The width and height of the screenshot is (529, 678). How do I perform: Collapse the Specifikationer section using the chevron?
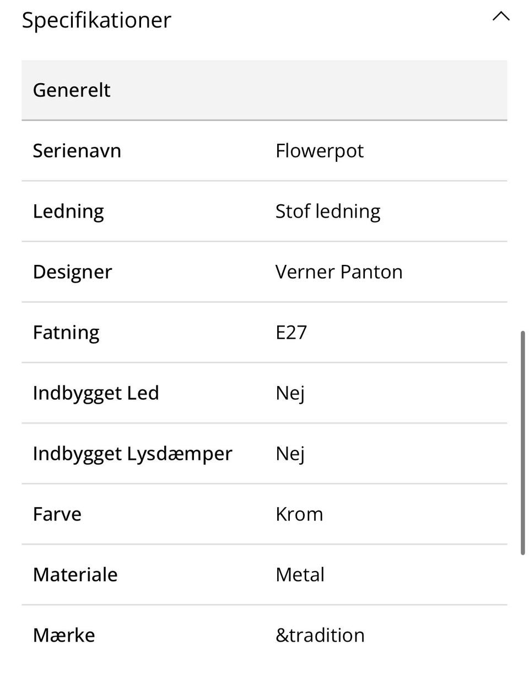(500, 17)
